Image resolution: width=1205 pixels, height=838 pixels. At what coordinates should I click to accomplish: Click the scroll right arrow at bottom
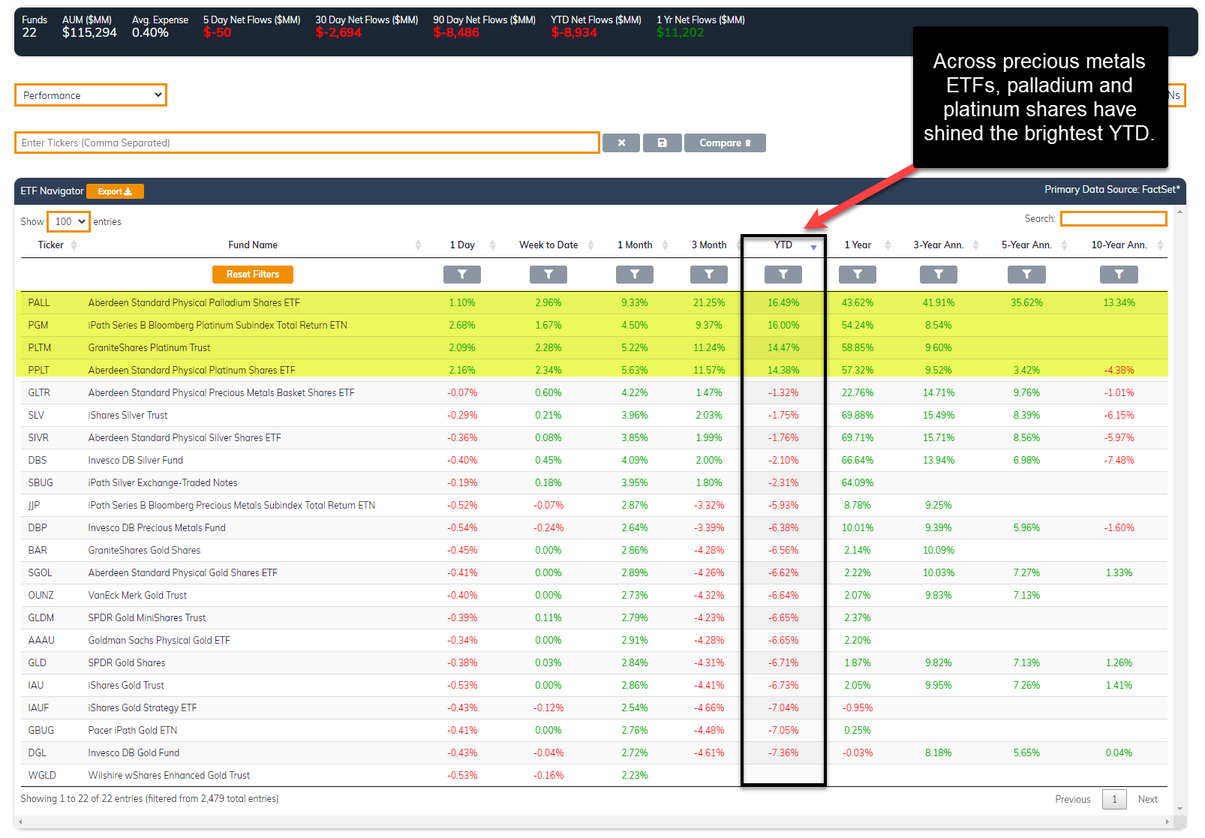coord(1167,822)
